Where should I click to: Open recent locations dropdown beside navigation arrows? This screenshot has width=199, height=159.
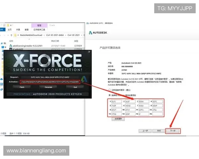click(x=8, y=35)
